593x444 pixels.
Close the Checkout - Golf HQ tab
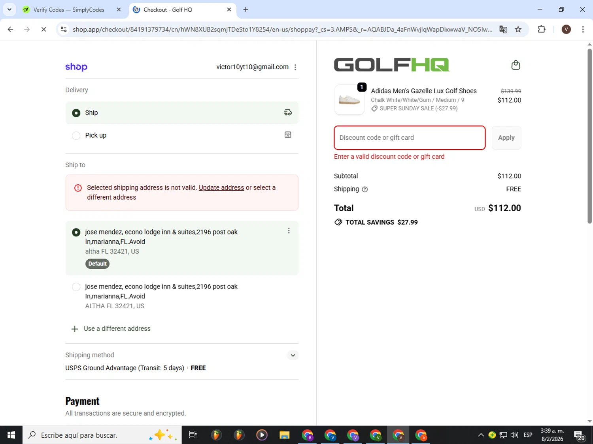coord(229,9)
